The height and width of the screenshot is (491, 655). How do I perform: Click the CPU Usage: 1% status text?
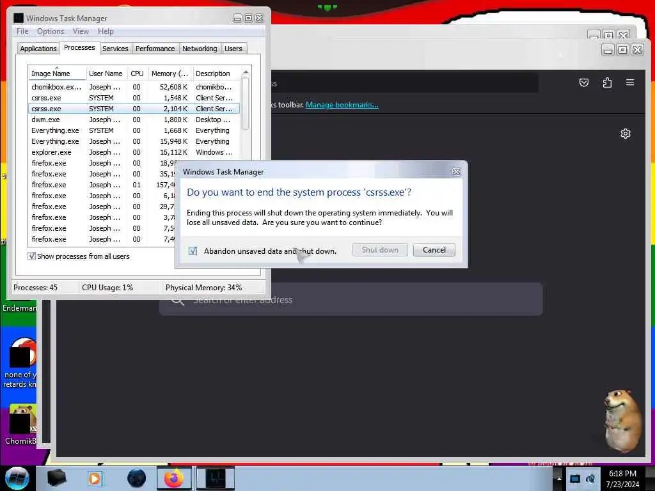click(x=107, y=288)
